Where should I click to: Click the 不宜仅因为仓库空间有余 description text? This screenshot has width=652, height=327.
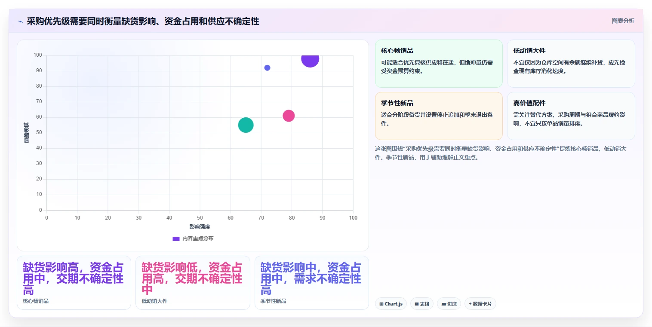point(569,67)
